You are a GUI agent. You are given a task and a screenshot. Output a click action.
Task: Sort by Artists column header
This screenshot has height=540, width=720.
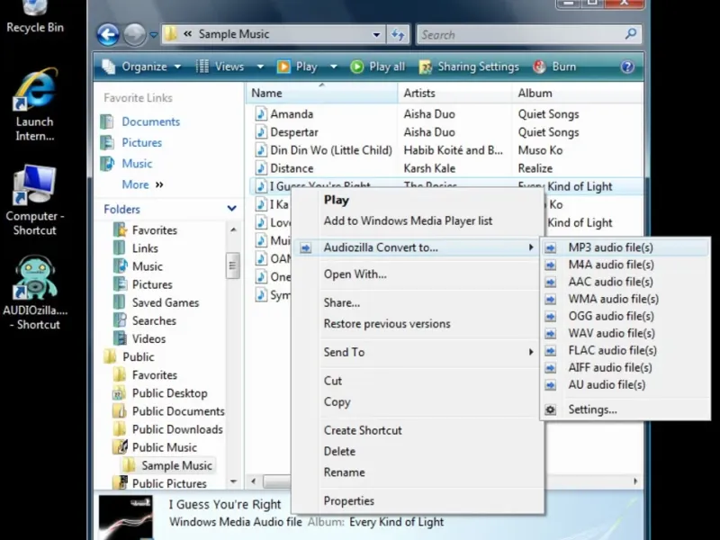point(455,94)
